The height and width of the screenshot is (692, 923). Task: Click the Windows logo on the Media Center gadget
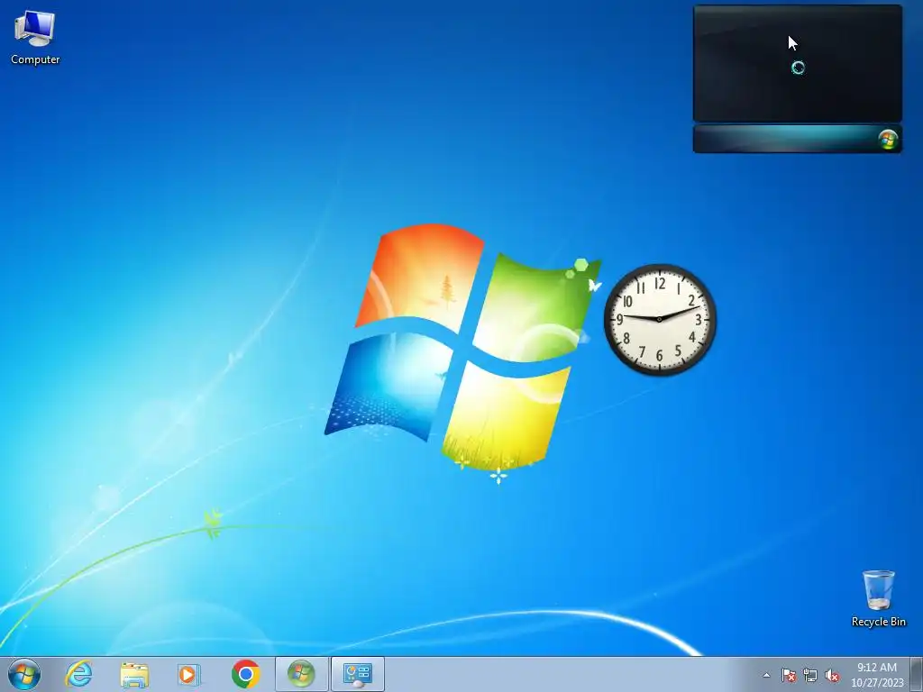coord(888,140)
